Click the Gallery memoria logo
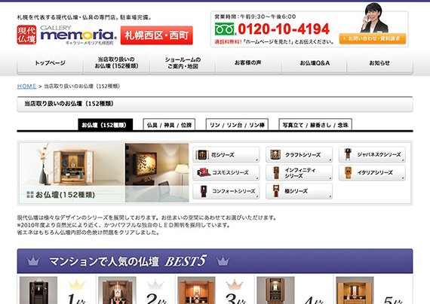 (x=78, y=35)
